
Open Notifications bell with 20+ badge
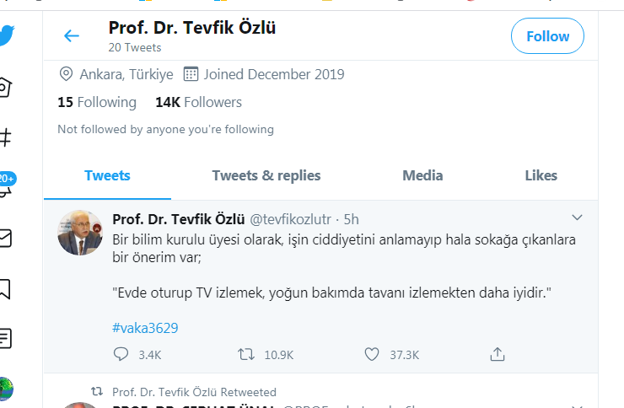click(5, 187)
